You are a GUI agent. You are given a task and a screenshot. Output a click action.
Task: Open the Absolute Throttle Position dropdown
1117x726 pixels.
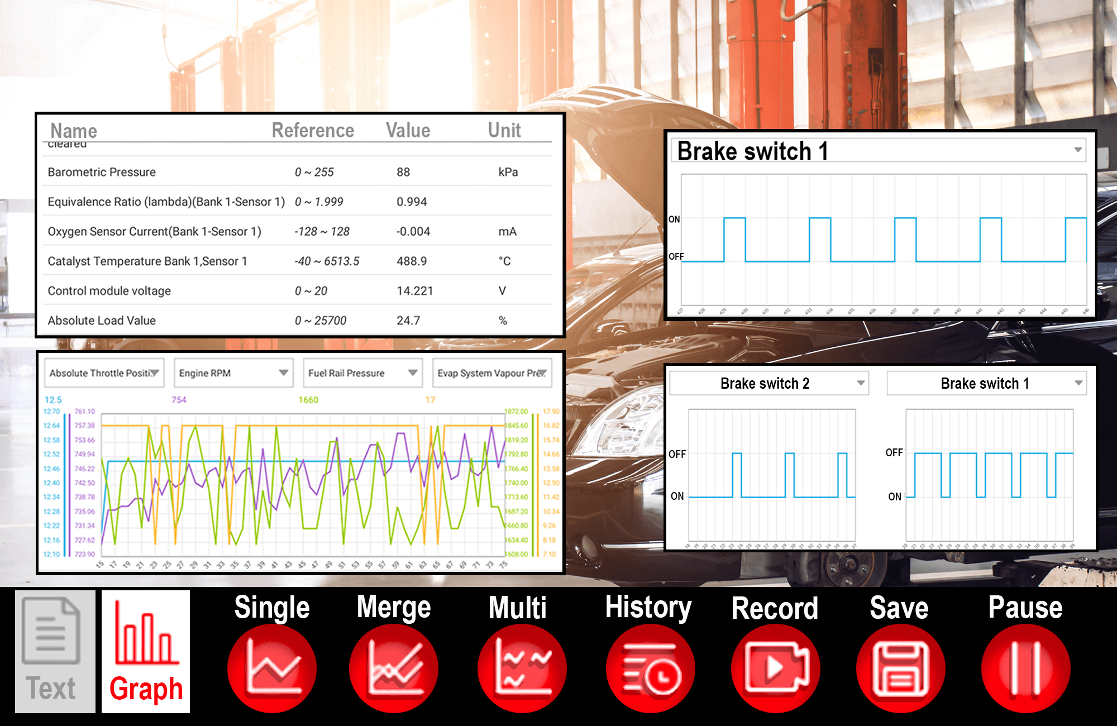click(104, 373)
